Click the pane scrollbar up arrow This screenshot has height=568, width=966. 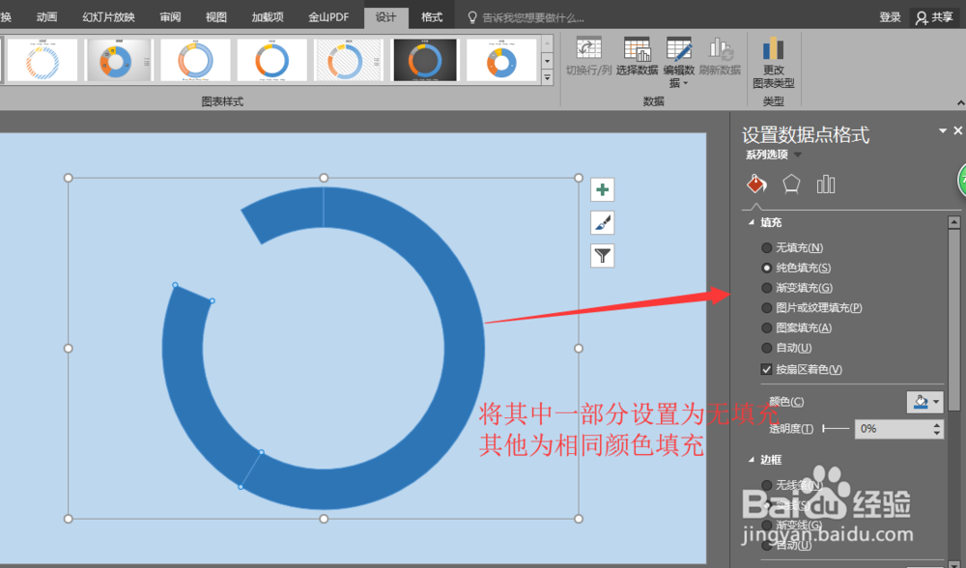(954, 222)
